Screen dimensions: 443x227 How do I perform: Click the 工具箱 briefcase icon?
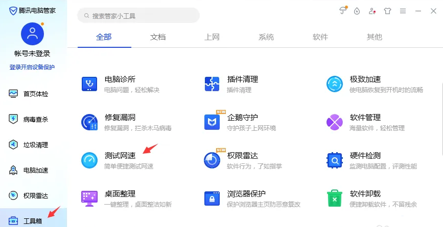point(13,220)
